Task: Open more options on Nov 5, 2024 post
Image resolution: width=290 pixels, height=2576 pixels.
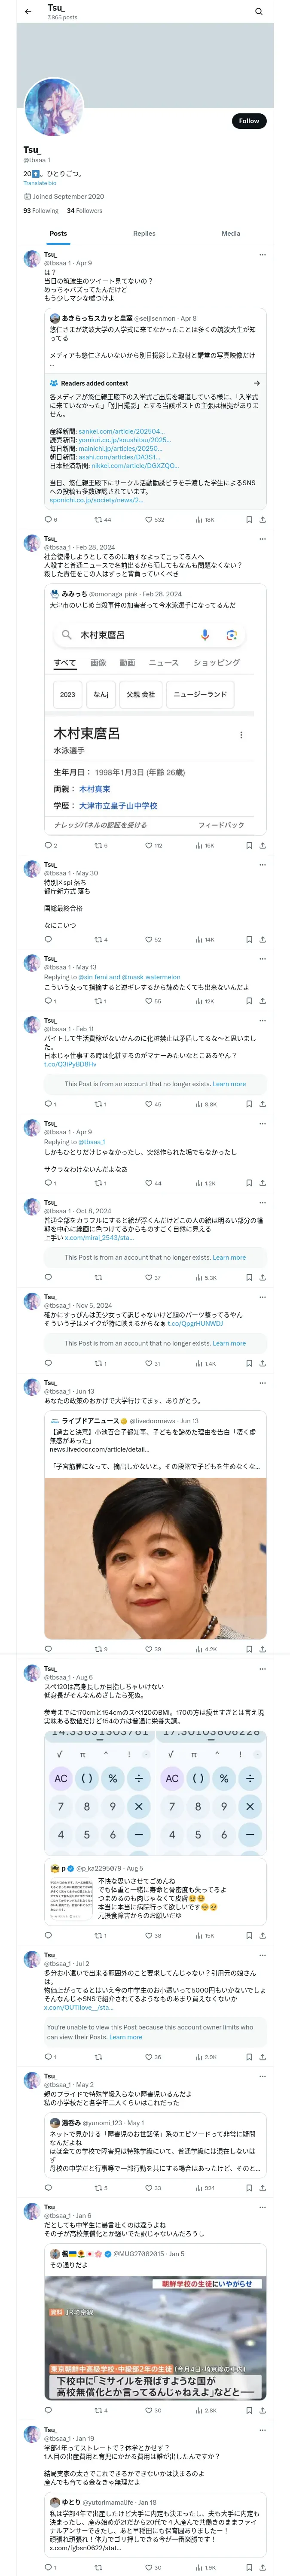Action: (x=262, y=1296)
